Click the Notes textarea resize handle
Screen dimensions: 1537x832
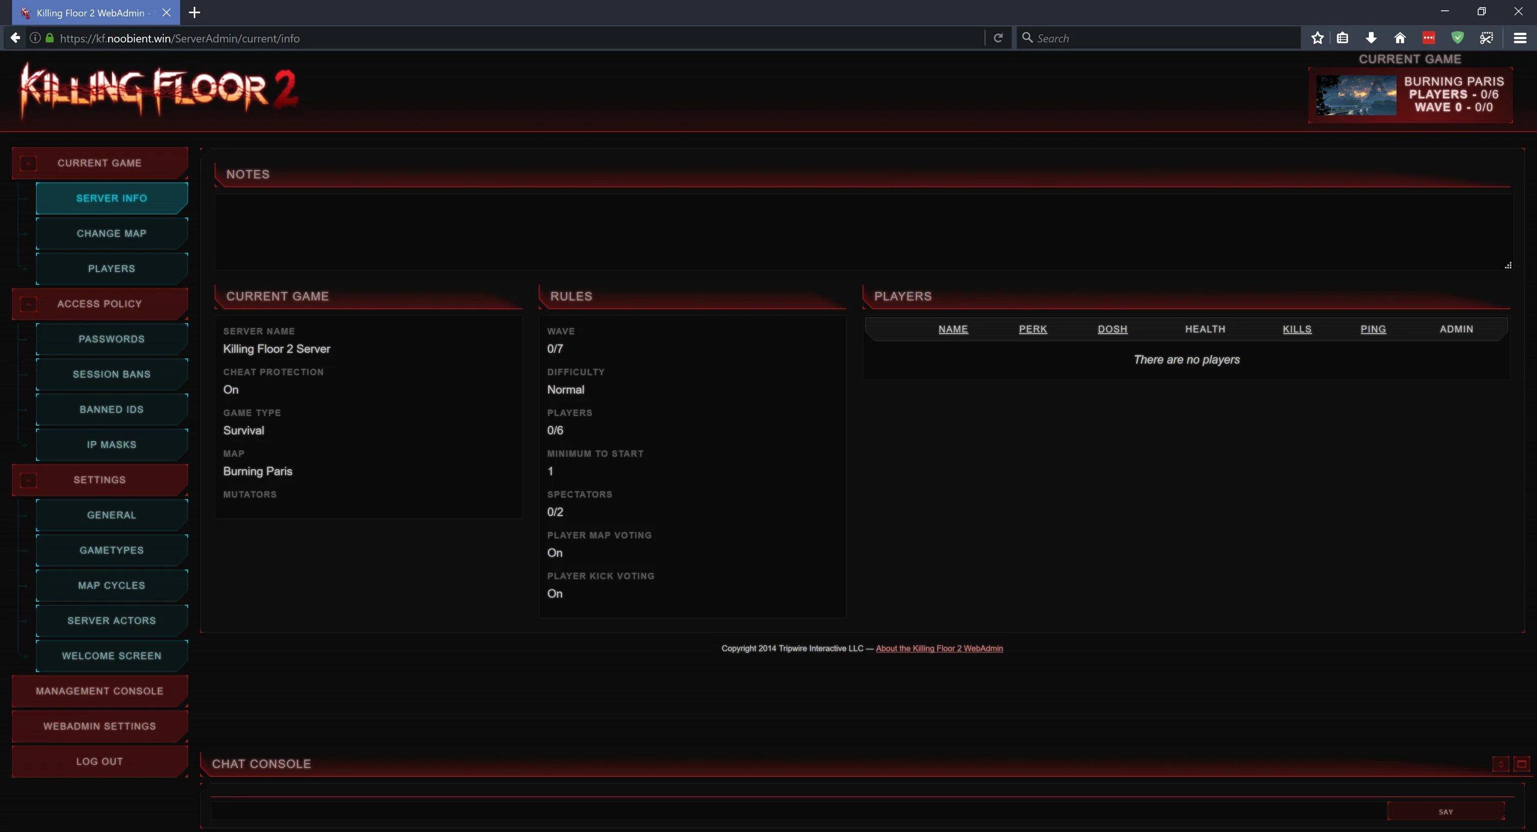[1508, 265]
